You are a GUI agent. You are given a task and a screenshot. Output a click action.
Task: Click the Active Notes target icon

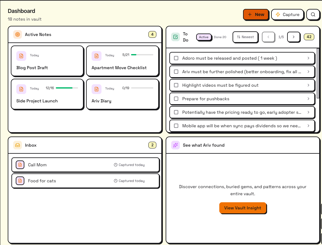[x=18, y=34]
